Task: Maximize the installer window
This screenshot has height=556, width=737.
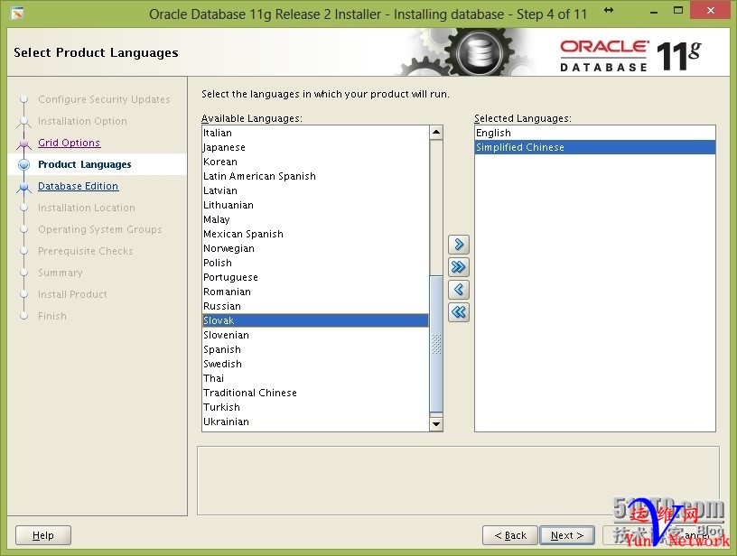Action: (678, 10)
